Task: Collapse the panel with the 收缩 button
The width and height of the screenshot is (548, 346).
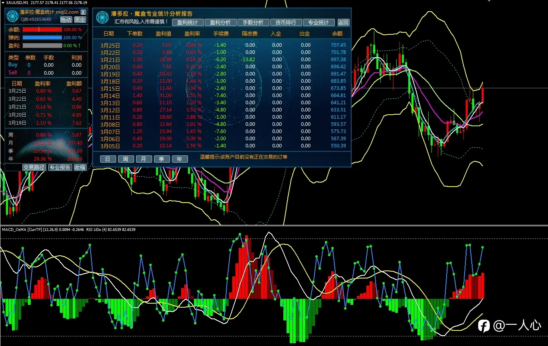Action: tap(80, 167)
